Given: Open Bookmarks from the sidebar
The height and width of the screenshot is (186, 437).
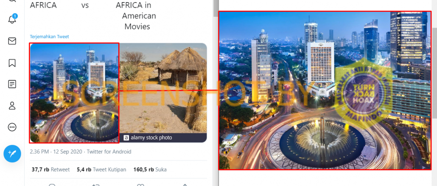Looking at the screenshot, I should point(12,63).
